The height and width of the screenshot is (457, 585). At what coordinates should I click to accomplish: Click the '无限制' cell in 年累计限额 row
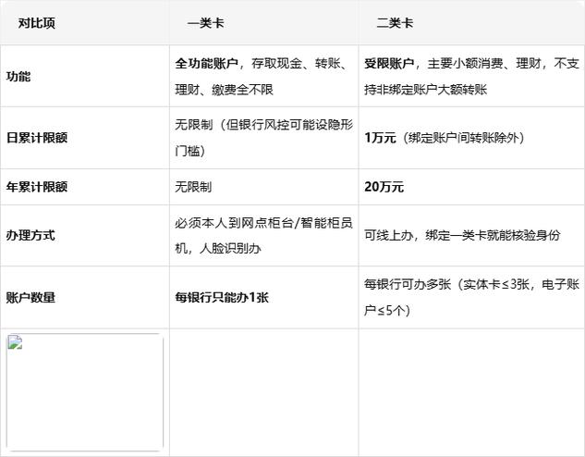pyautogui.click(x=264, y=187)
